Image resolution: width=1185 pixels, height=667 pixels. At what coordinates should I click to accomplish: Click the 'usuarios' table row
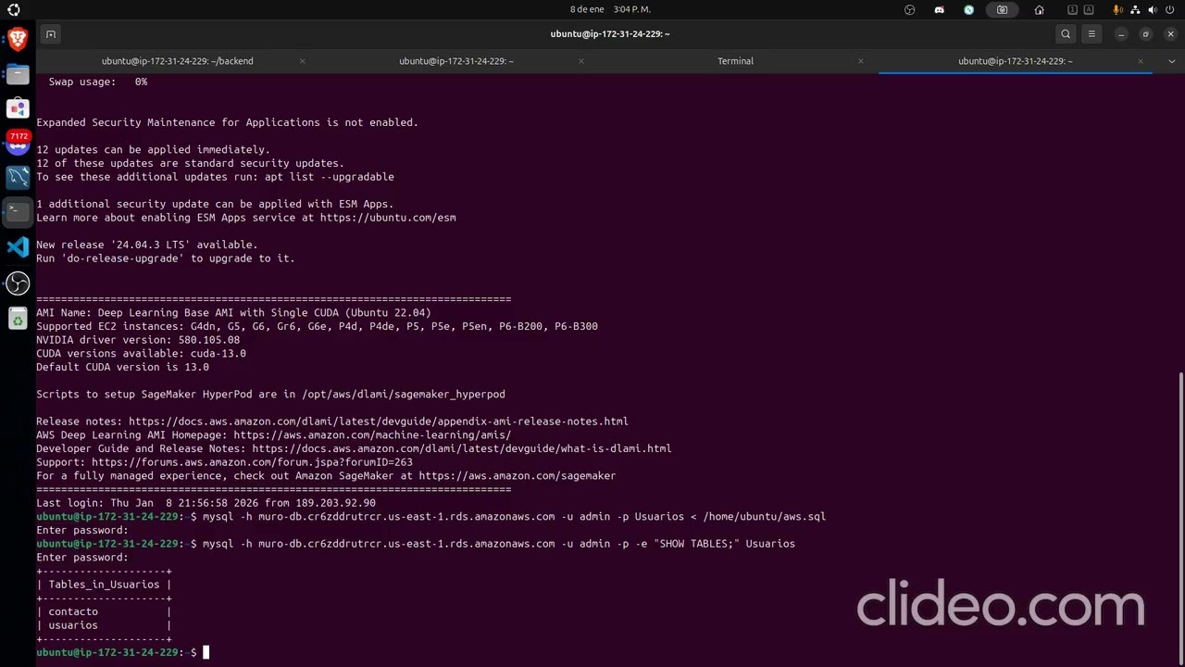coord(73,625)
